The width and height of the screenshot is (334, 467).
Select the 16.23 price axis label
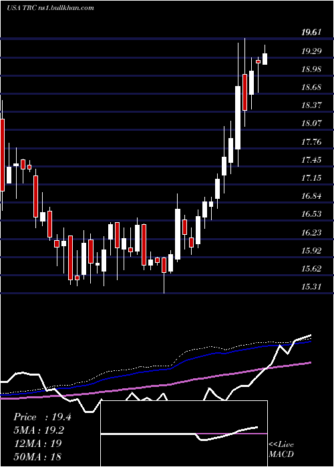[x=311, y=233]
